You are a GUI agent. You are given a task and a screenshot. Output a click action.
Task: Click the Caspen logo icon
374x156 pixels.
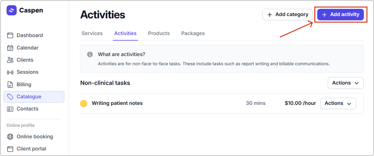pyautogui.click(x=11, y=10)
